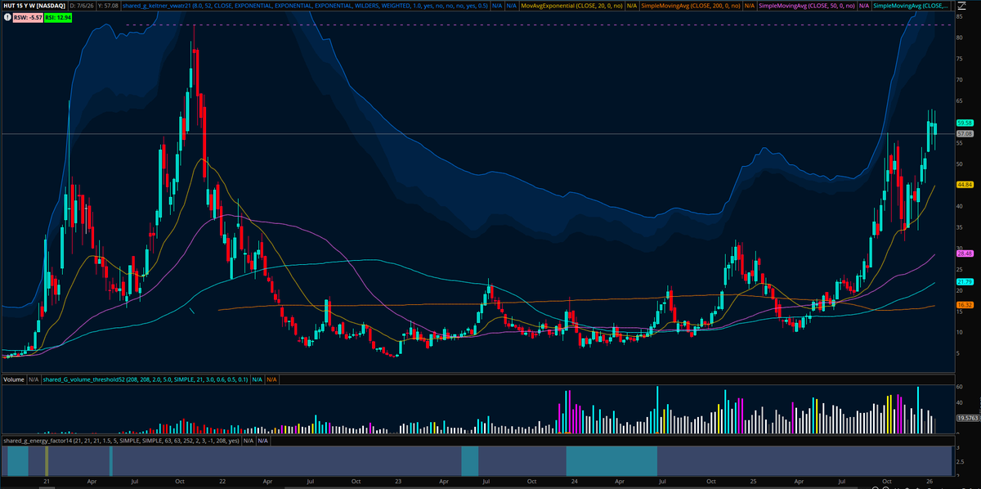
Task: Click the alert exclamation icon beside RSW label
Action: click(7, 16)
